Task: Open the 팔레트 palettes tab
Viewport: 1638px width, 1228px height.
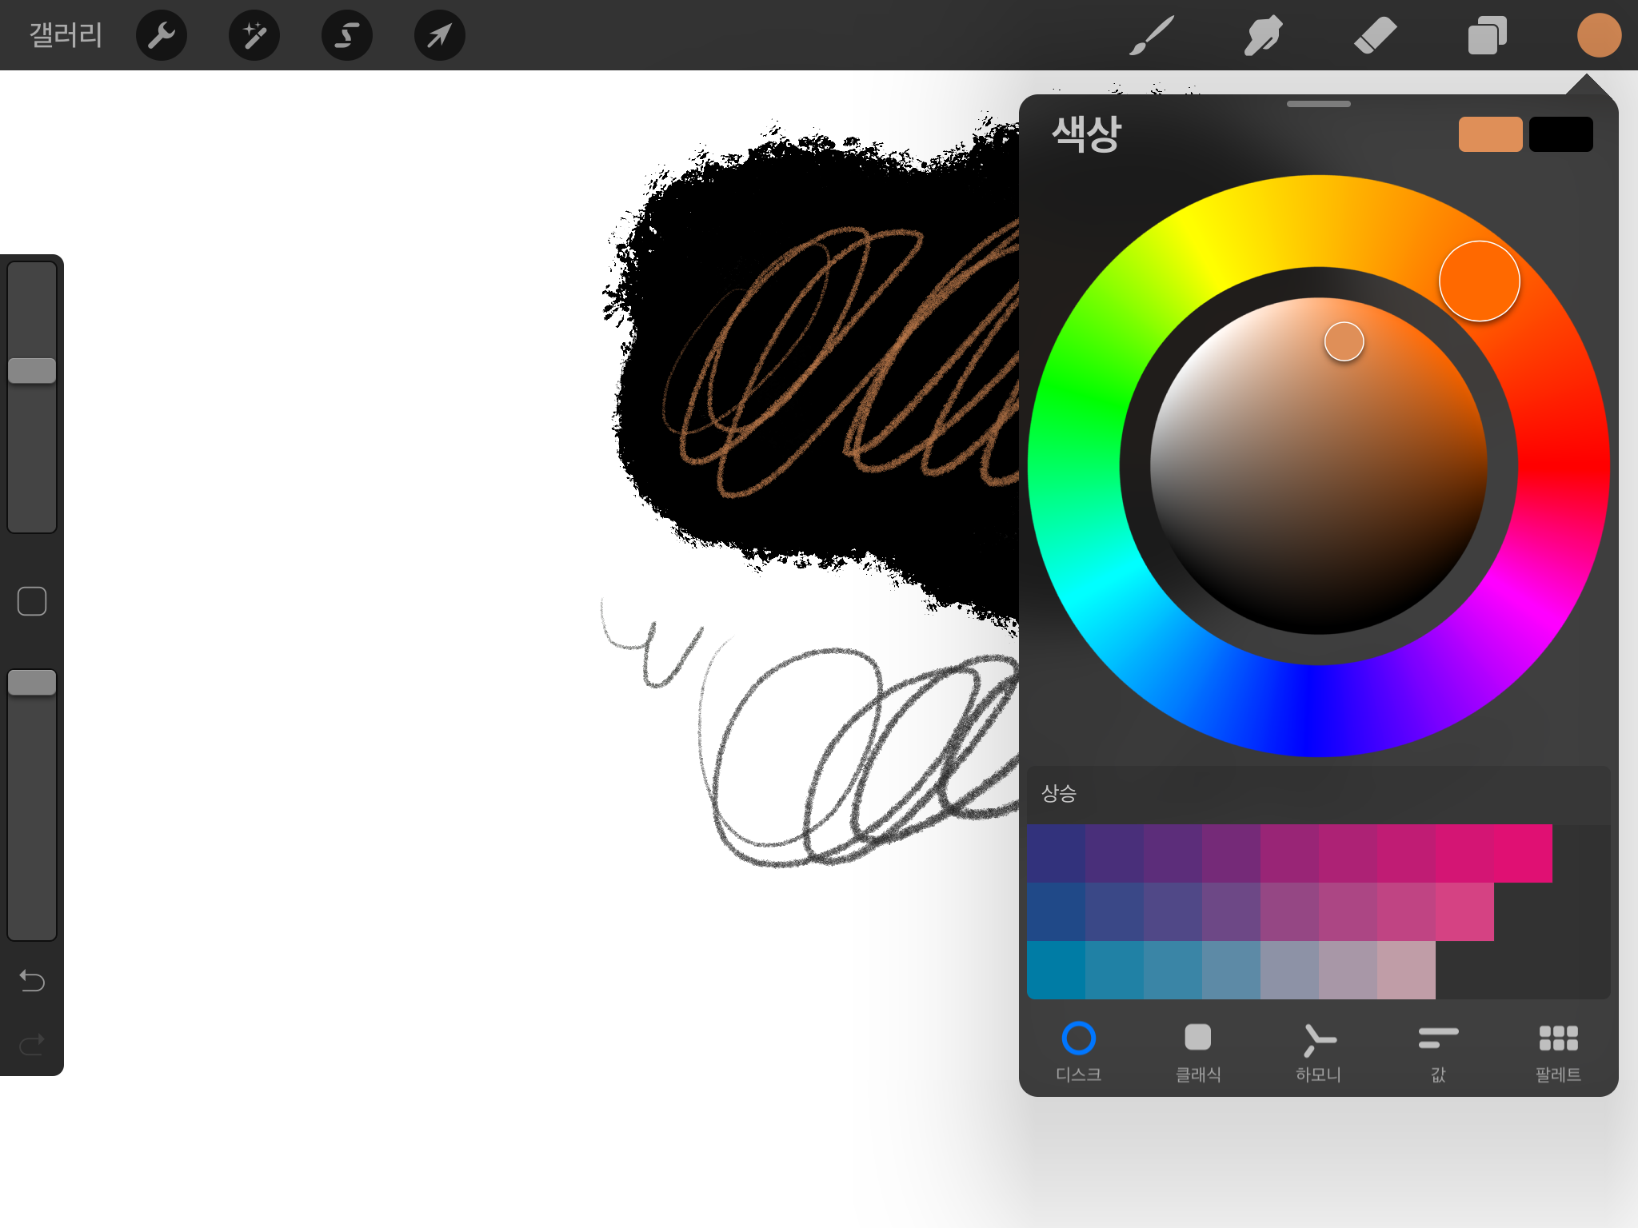Action: coord(1558,1052)
